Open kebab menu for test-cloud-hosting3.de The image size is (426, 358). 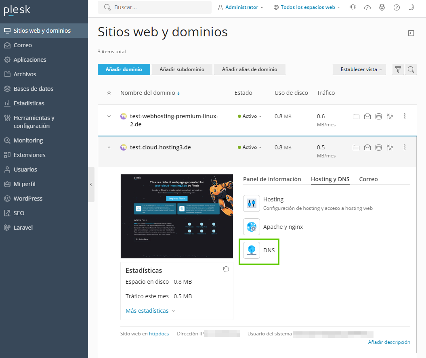click(x=405, y=147)
